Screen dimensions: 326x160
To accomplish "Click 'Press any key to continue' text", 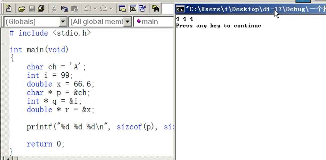I will (x=218, y=26).
